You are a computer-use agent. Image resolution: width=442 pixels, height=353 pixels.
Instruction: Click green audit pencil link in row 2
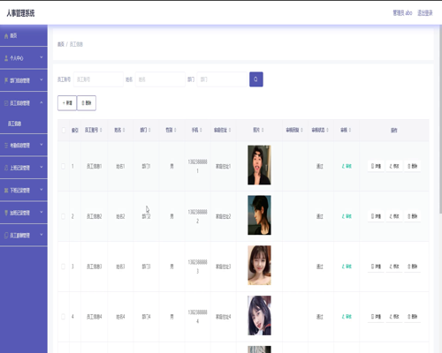coord(347,216)
